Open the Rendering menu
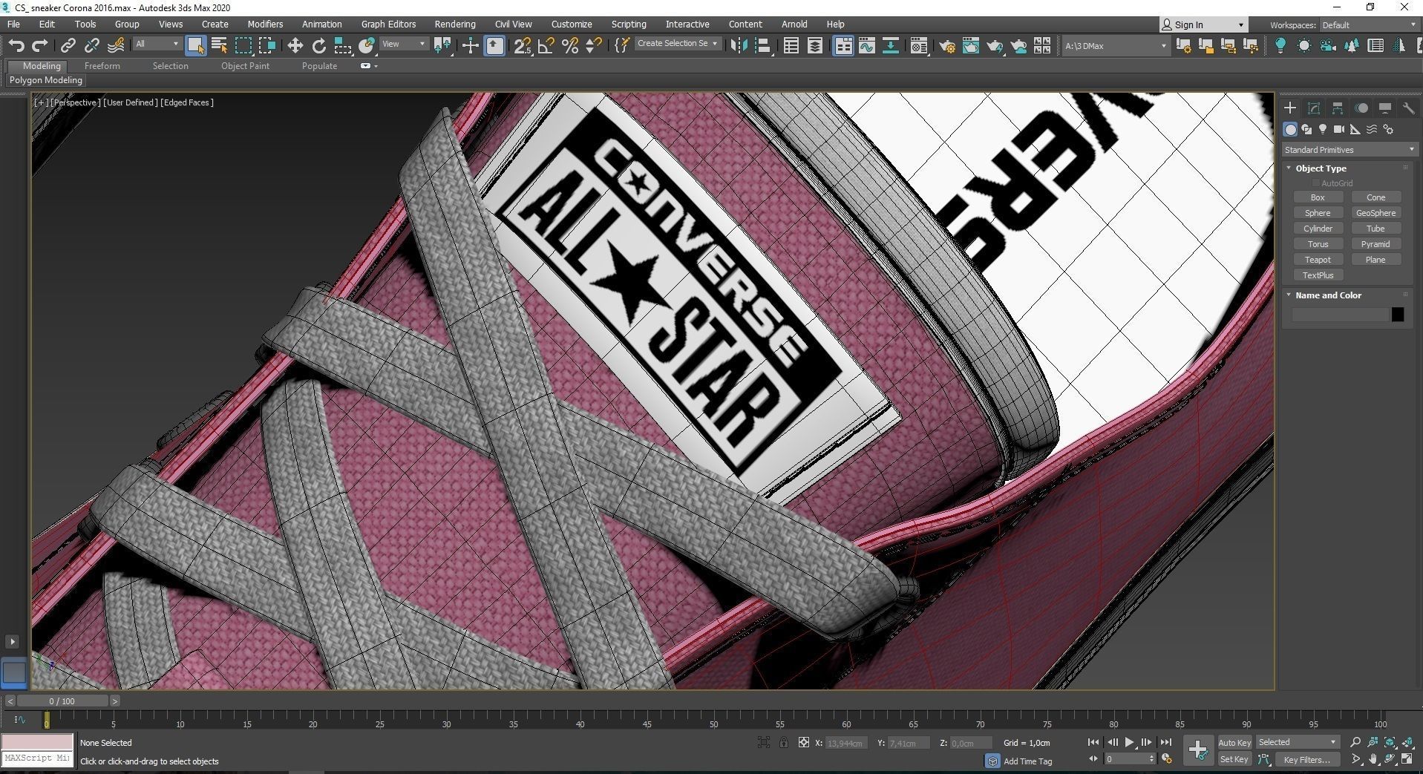 tap(455, 24)
